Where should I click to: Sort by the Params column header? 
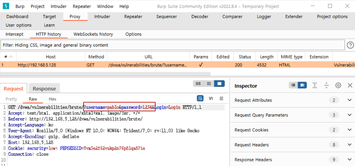point(201,57)
